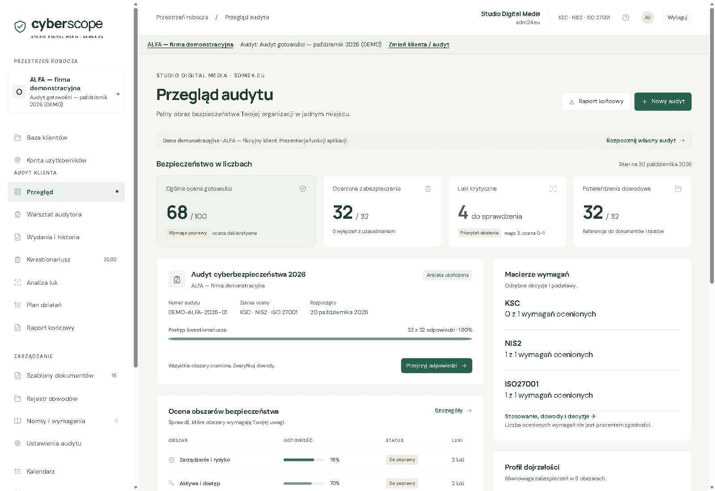This screenshot has width=715, height=491.
Task: Go to Kwestionariusz sidebar item
Action: click(66, 259)
